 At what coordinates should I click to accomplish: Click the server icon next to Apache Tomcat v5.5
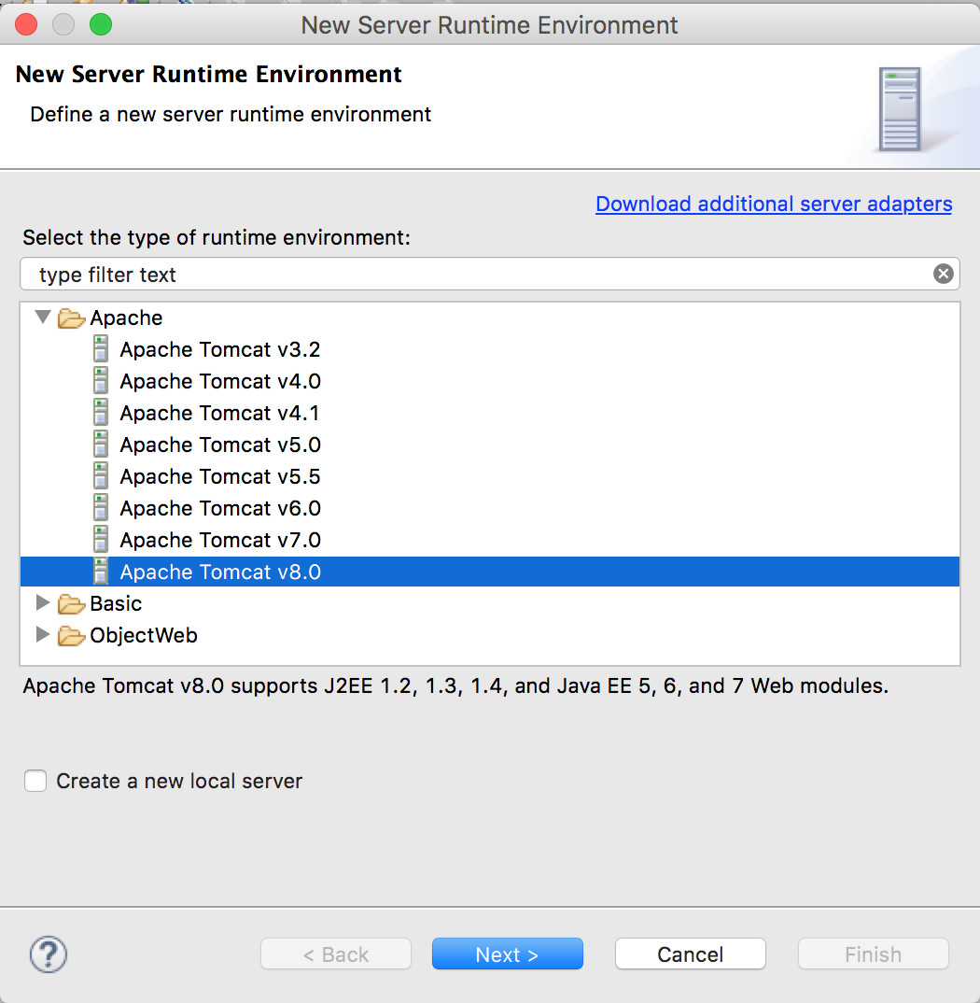pos(101,476)
